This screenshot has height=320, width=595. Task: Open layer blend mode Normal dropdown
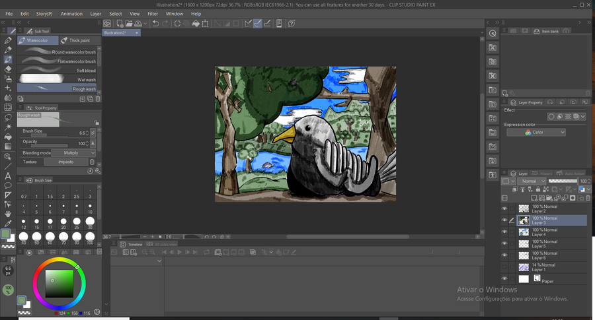click(532, 181)
